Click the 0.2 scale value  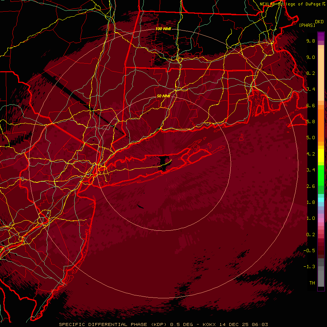311,235
